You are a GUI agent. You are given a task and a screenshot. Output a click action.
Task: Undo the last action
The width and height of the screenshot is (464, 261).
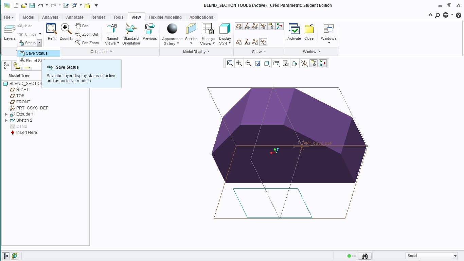(40, 5)
